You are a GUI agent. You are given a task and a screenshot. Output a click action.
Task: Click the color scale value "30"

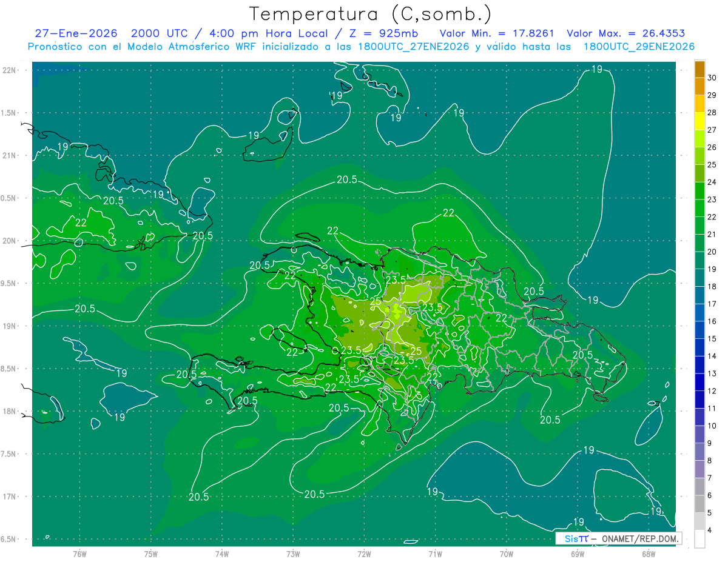(x=713, y=78)
